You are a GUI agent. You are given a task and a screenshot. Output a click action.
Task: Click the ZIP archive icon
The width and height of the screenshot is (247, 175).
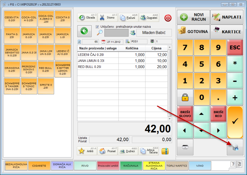pyautogui.click(x=164, y=151)
